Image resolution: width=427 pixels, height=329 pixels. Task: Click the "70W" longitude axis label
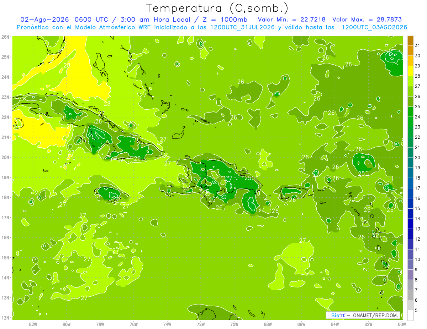(x=234, y=324)
